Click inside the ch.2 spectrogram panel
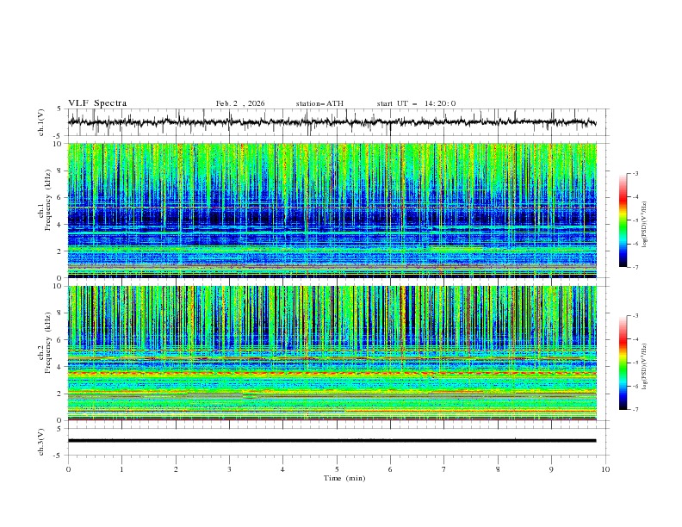This screenshot has width=682, height=527. [x=332, y=353]
